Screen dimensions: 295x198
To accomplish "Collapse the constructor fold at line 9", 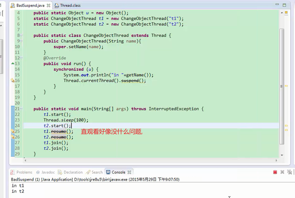I will 22,41.
